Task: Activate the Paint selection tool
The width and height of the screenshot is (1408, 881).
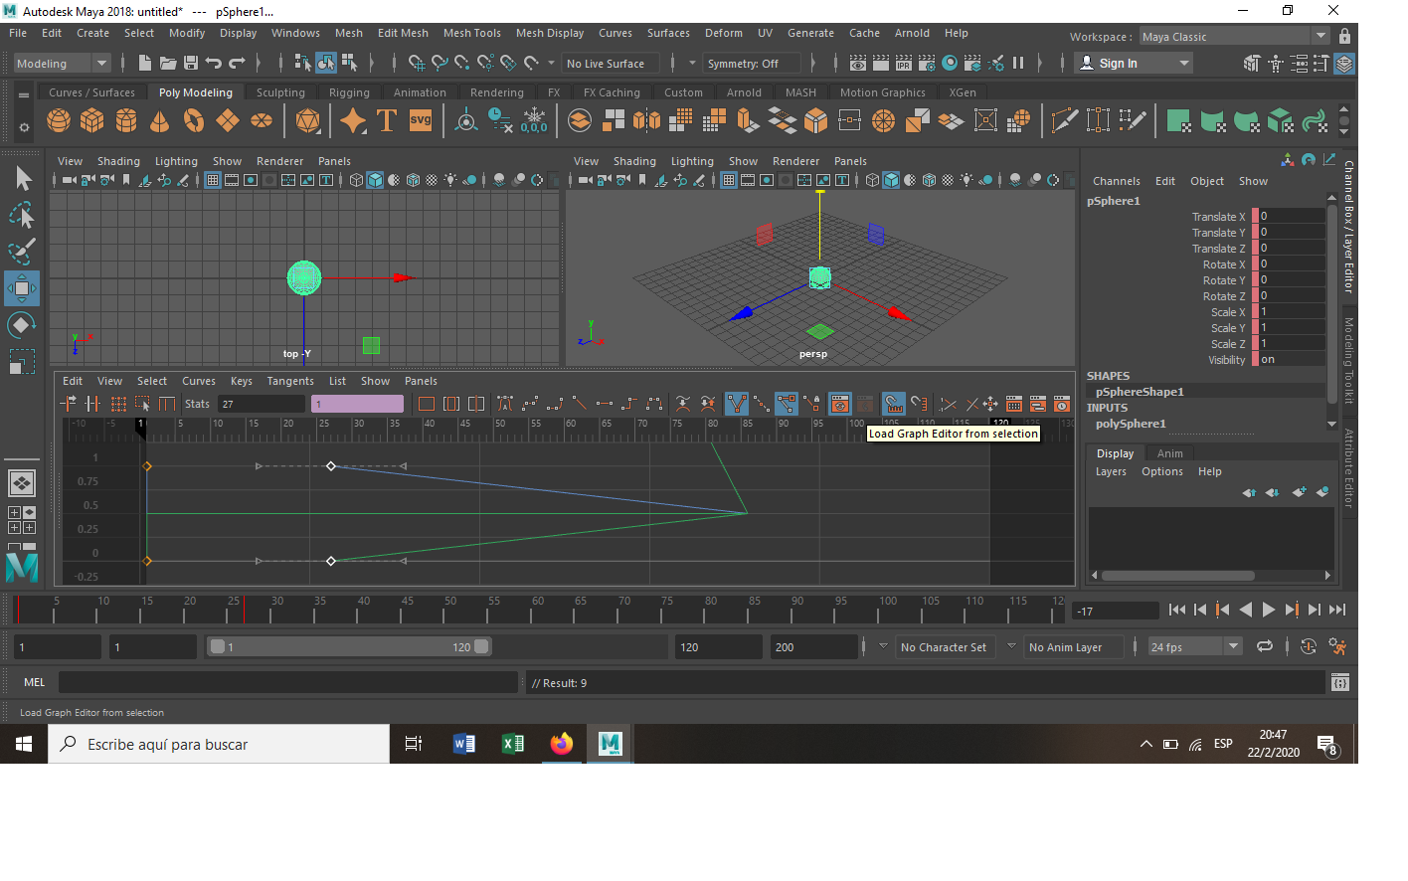Action: click(22, 251)
